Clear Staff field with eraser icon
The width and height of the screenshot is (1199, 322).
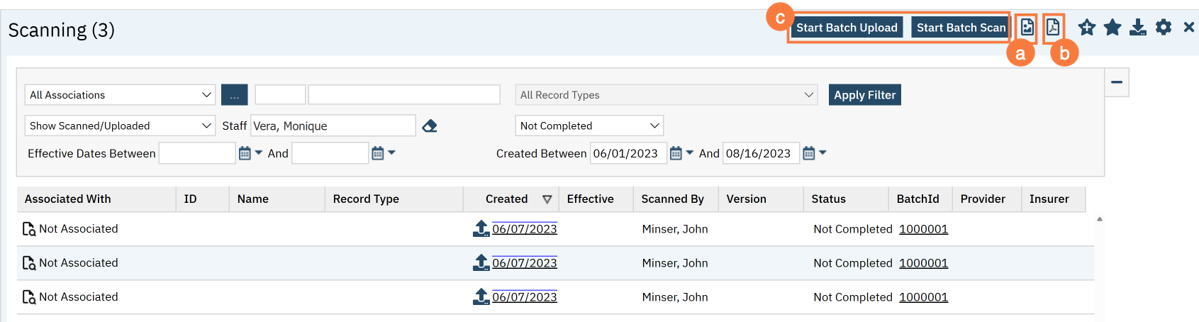[x=430, y=126]
